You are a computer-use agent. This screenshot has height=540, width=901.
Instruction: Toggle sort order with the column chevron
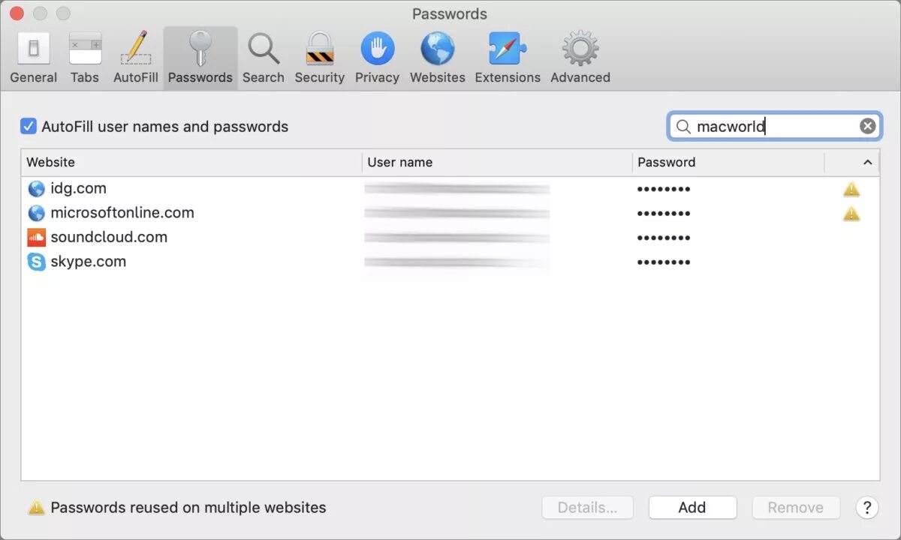point(867,162)
